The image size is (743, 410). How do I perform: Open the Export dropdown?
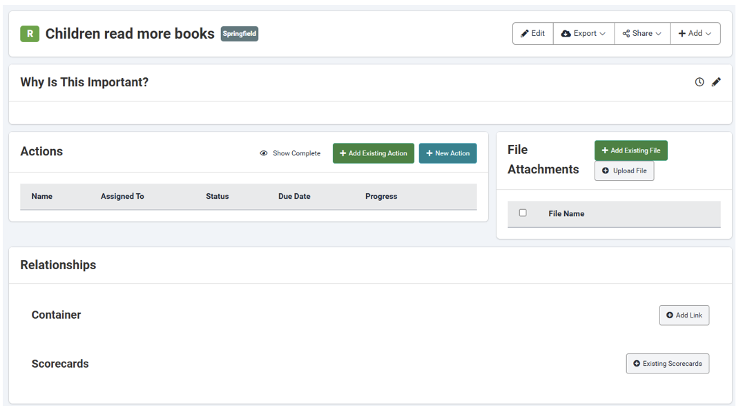point(583,34)
